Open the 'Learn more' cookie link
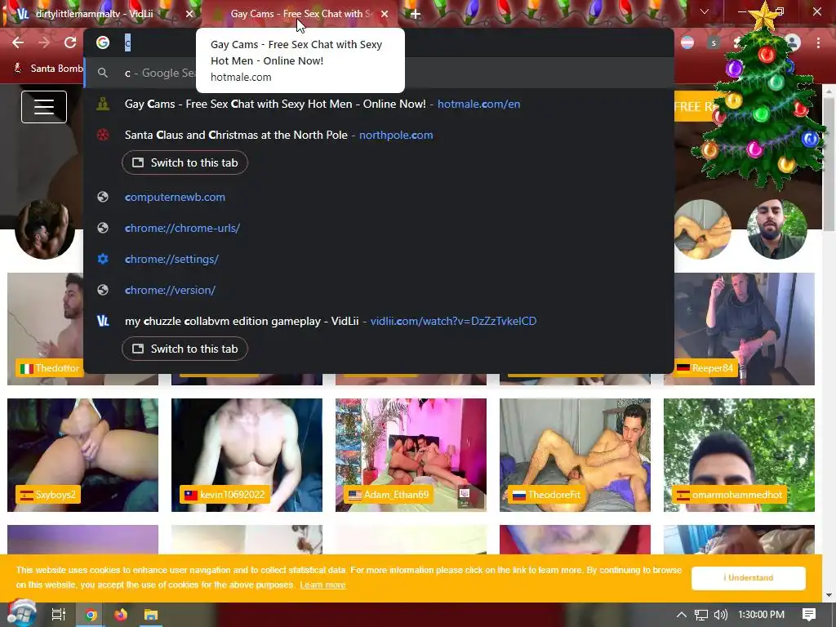 point(322,585)
